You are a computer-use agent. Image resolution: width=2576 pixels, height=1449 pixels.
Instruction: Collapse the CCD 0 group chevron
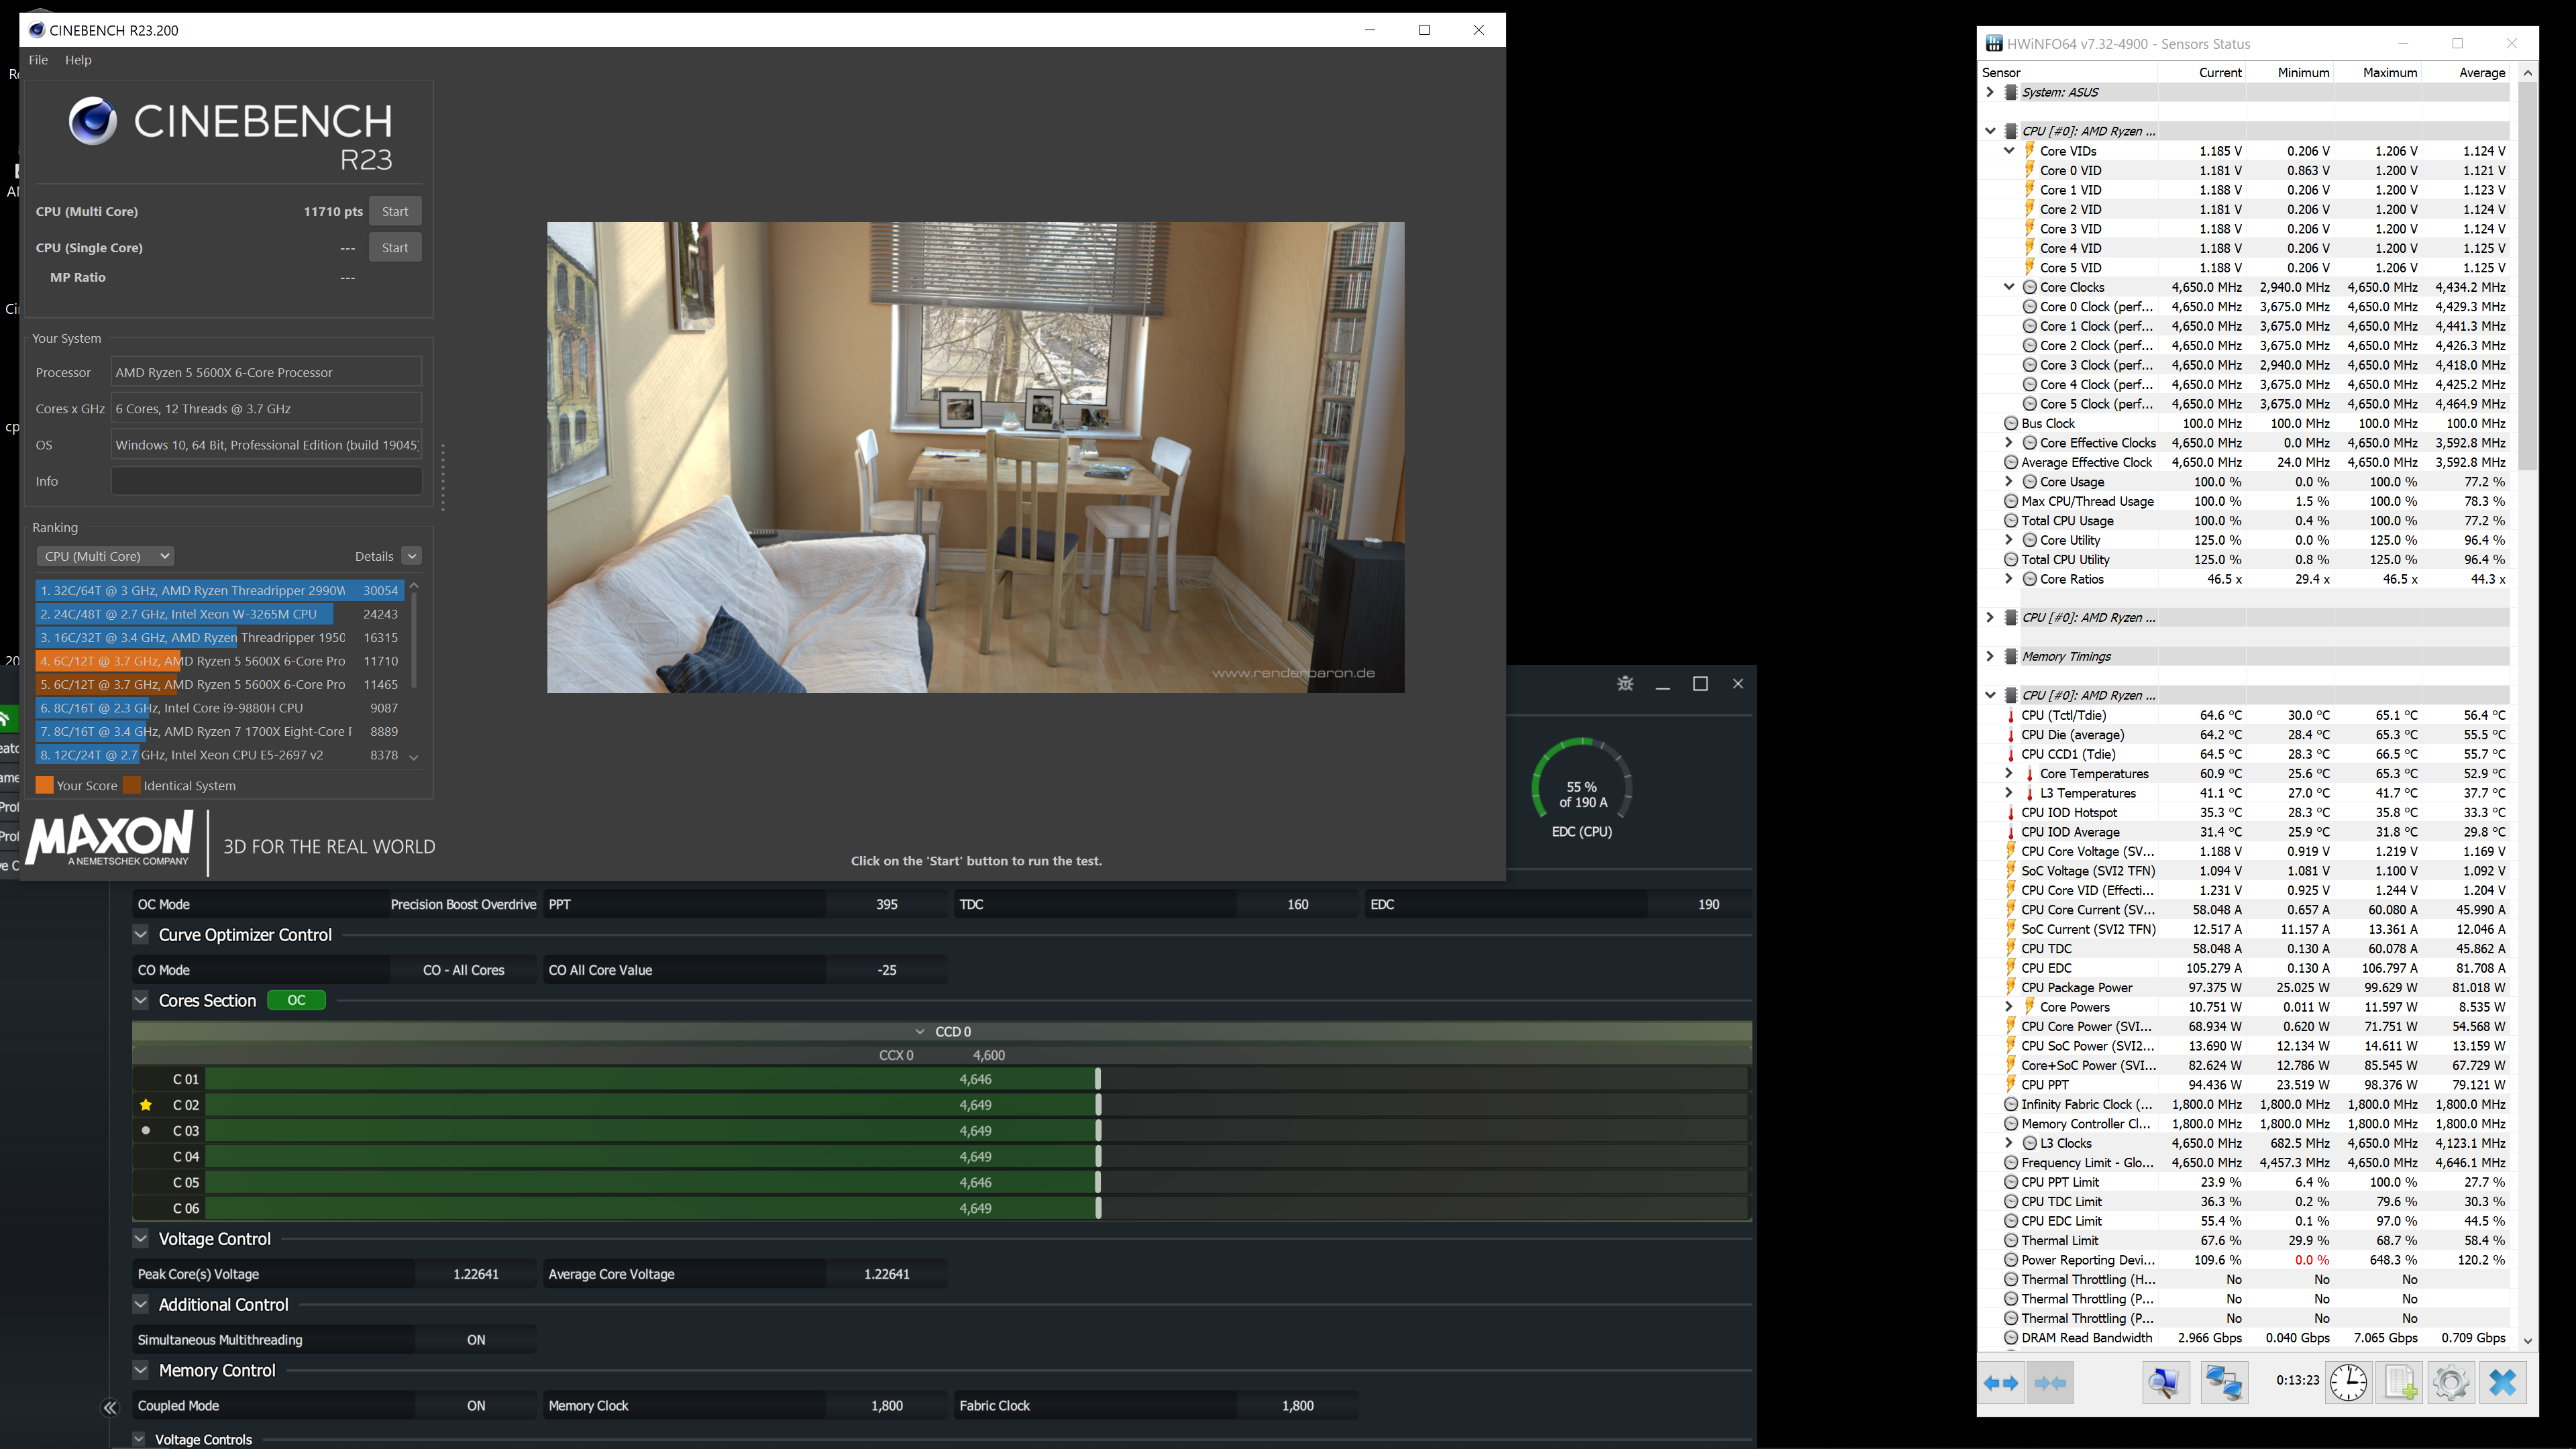pos(920,1032)
